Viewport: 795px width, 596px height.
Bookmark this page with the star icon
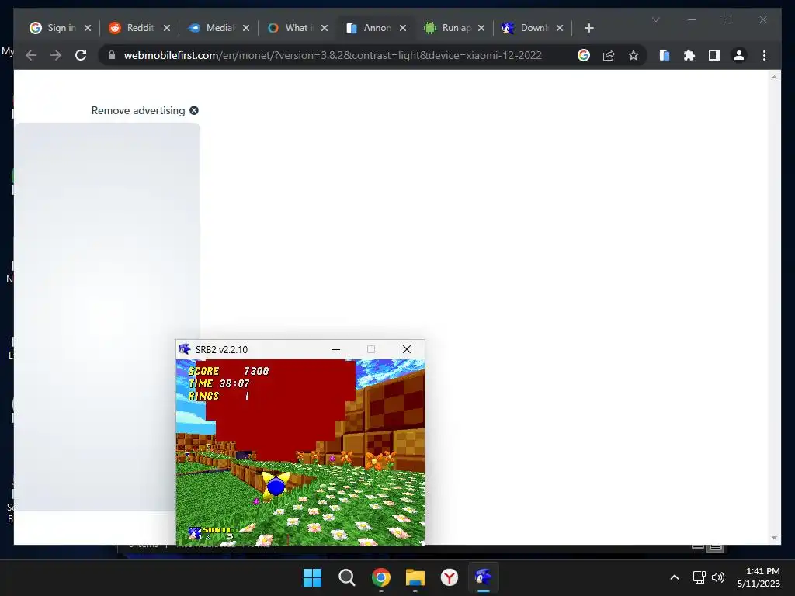click(634, 55)
